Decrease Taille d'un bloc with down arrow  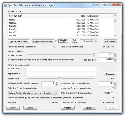116,61
